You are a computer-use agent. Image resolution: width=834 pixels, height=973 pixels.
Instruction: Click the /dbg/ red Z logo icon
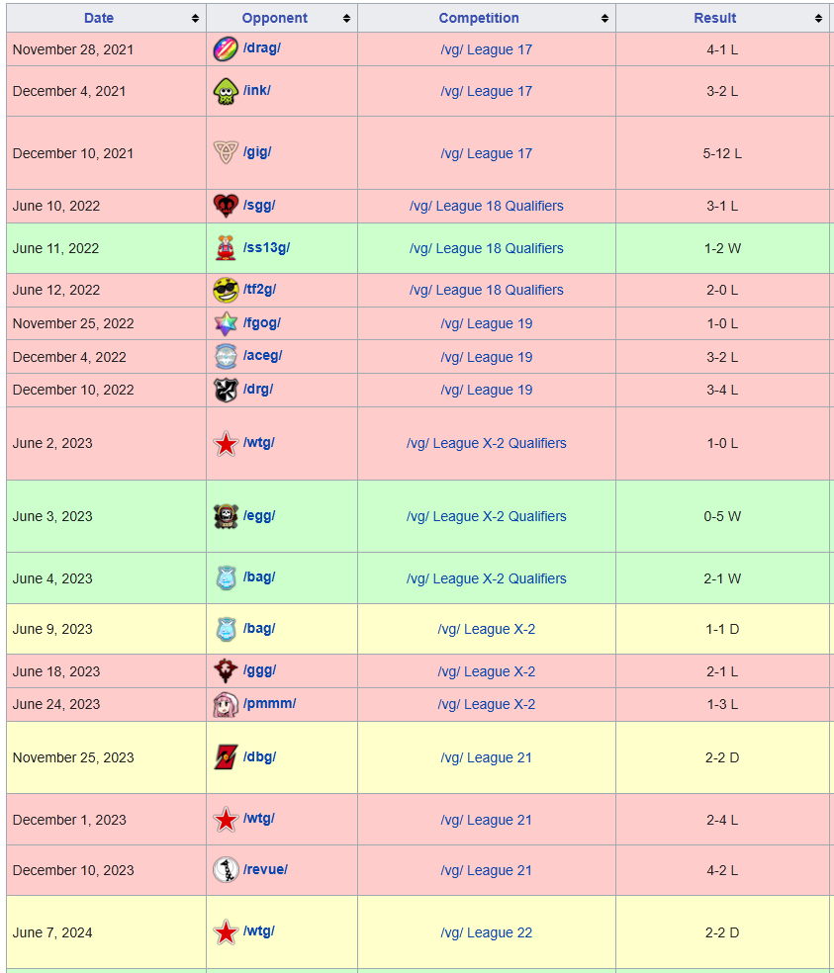[226, 757]
